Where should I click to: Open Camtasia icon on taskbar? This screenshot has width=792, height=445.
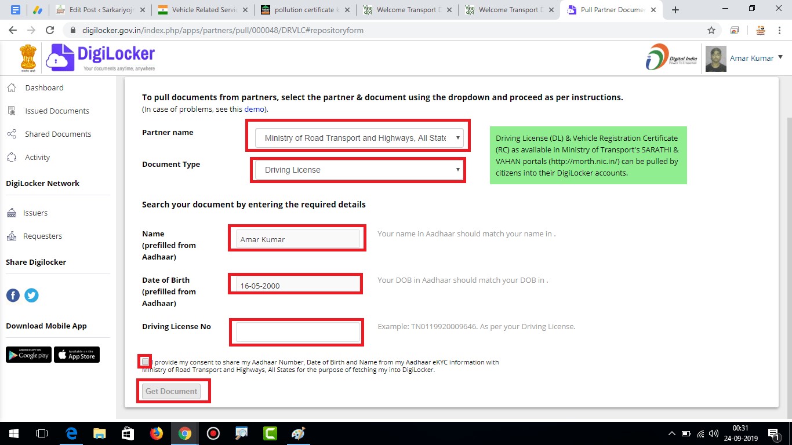tap(270, 433)
